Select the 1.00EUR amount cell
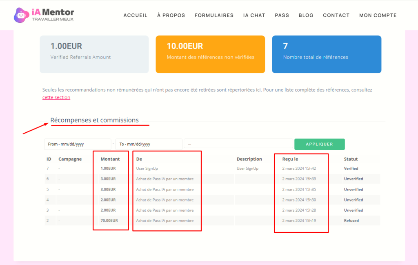The width and height of the screenshot is (418, 265). pyautogui.click(x=108, y=168)
